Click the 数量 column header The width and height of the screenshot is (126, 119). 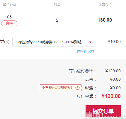pos(57,5)
